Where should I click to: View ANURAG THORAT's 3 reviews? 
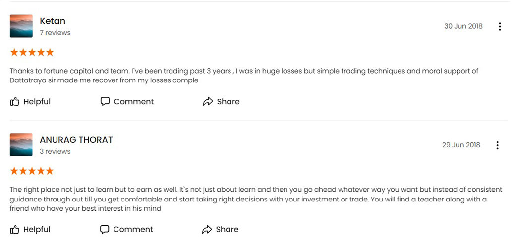(55, 151)
